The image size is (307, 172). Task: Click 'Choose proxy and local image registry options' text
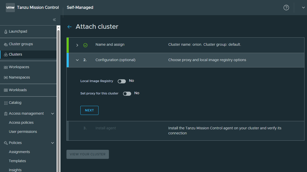tap(207, 60)
